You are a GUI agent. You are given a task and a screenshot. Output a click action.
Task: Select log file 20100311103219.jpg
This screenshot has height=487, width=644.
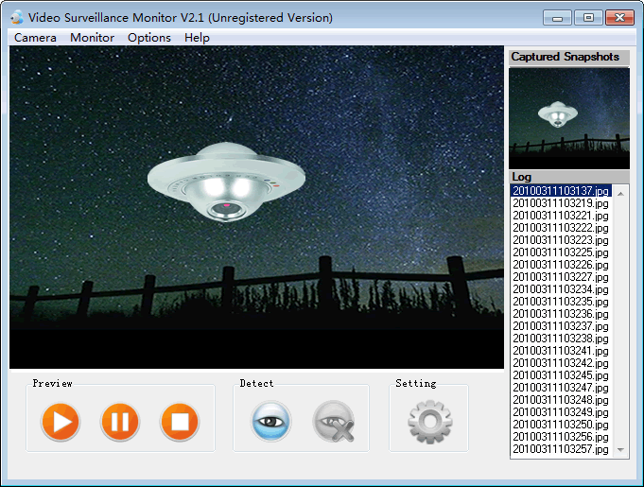[562, 203]
